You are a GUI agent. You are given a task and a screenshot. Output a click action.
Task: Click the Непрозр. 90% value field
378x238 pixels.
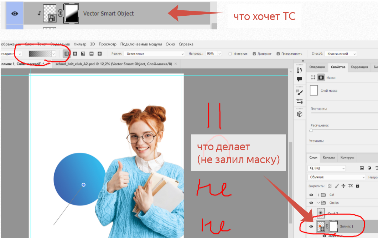(211, 54)
